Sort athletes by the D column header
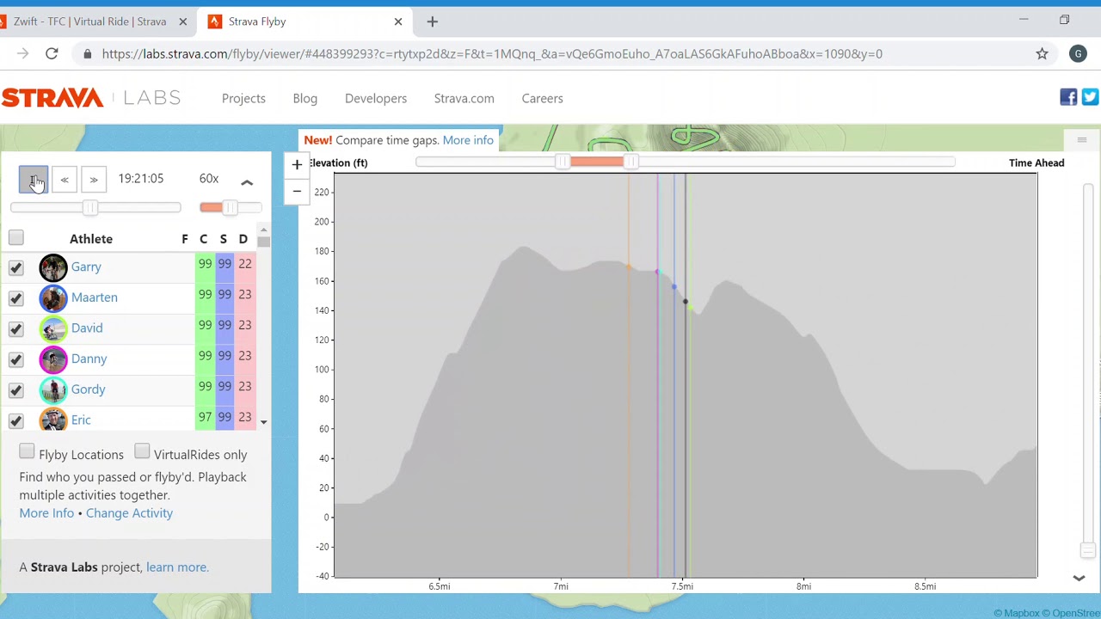 [x=243, y=239]
